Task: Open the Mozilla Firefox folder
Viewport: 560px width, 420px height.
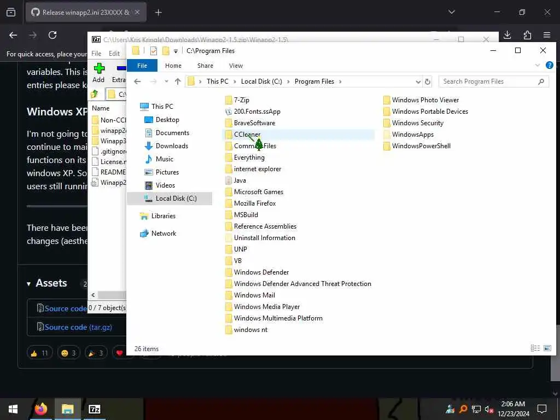Action: coord(250,203)
